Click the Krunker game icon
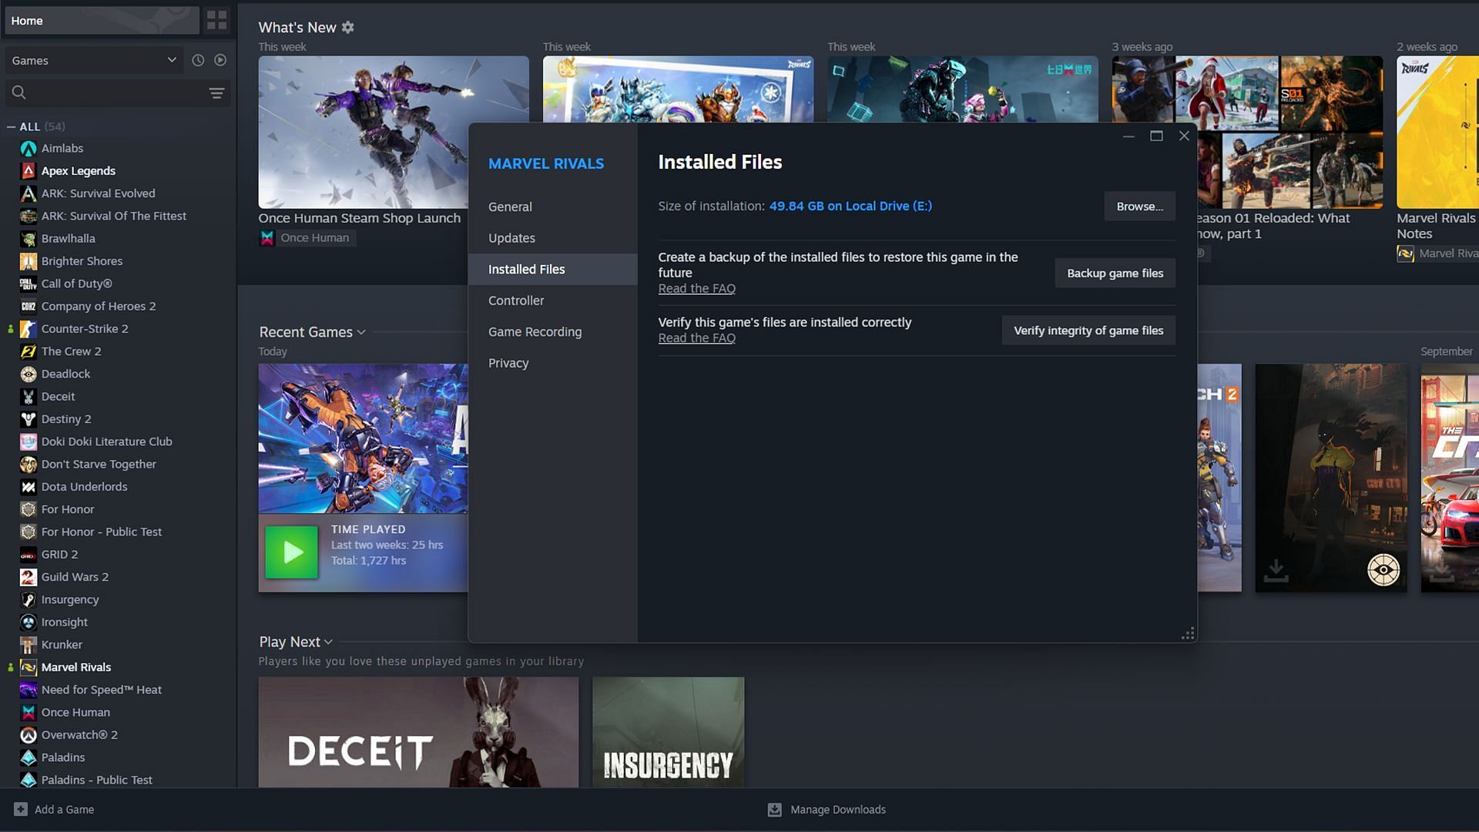This screenshot has width=1479, height=832. (x=29, y=645)
